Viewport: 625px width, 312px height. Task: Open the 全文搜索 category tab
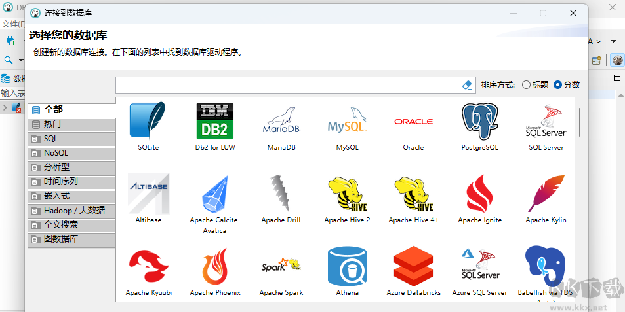(72, 224)
